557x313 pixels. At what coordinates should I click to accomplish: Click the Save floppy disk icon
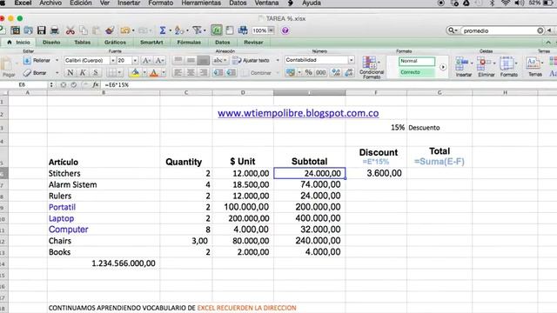(42, 30)
